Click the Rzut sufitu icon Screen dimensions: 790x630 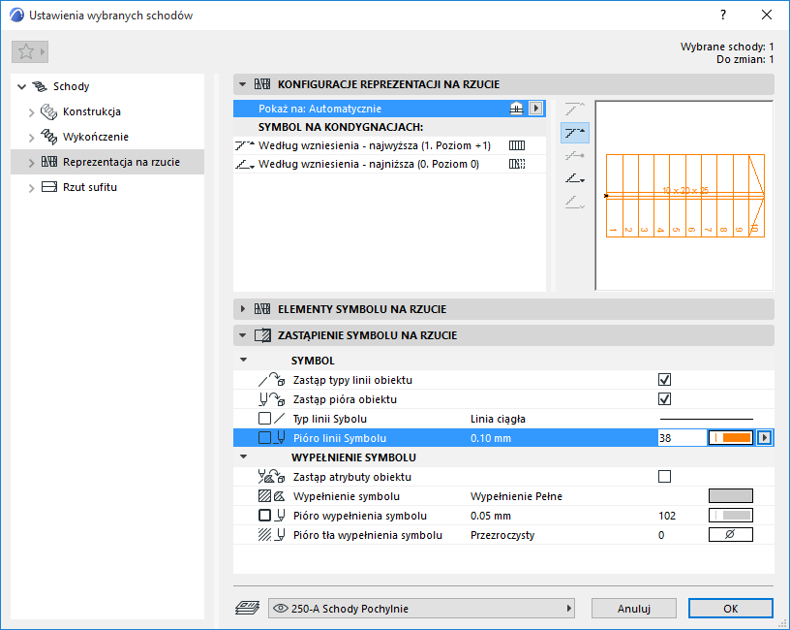pyautogui.click(x=48, y=187)
